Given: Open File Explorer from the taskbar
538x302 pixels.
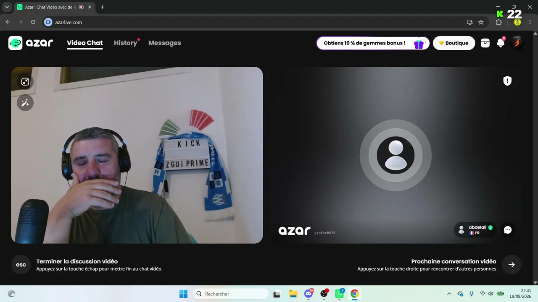Looking at the screenshot, I should coord(293,294).
